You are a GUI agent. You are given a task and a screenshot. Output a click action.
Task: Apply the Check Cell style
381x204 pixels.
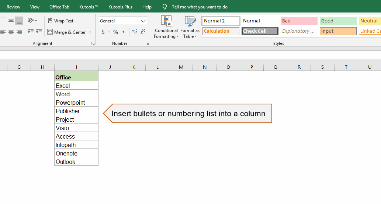point(260,31)
